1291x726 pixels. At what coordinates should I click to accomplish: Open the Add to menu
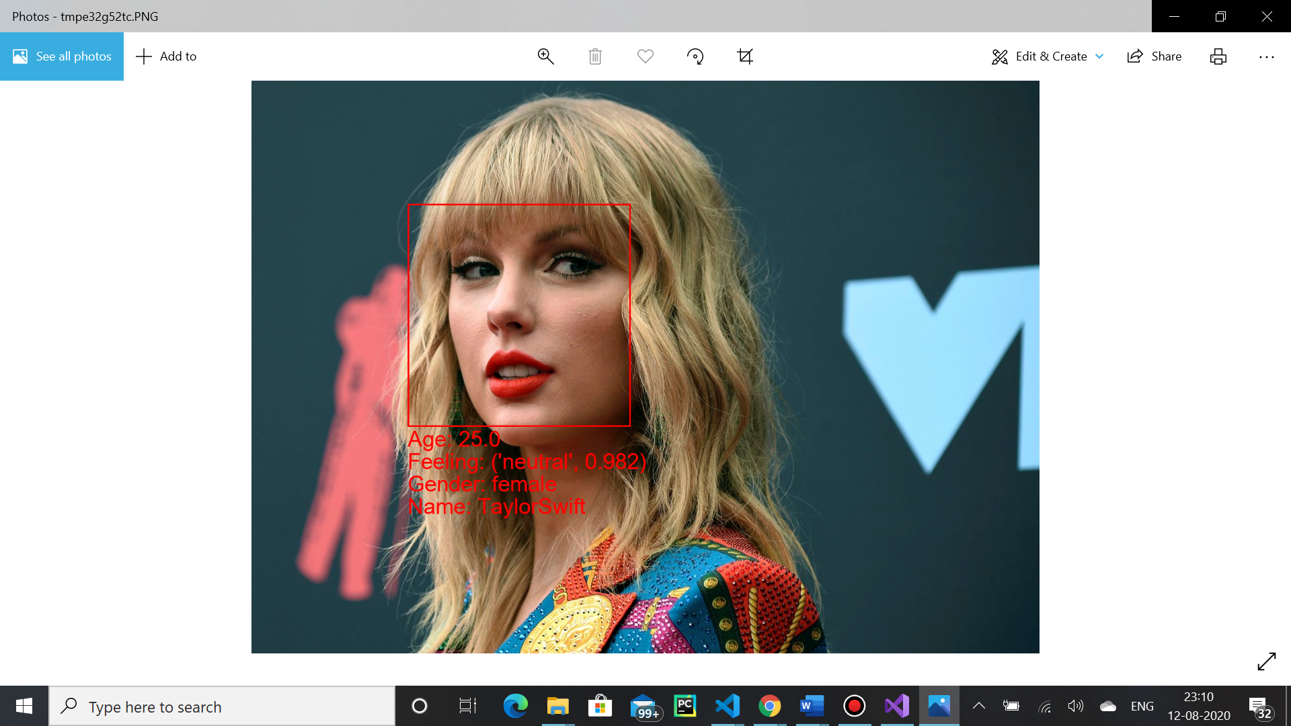tap(166, 56)
